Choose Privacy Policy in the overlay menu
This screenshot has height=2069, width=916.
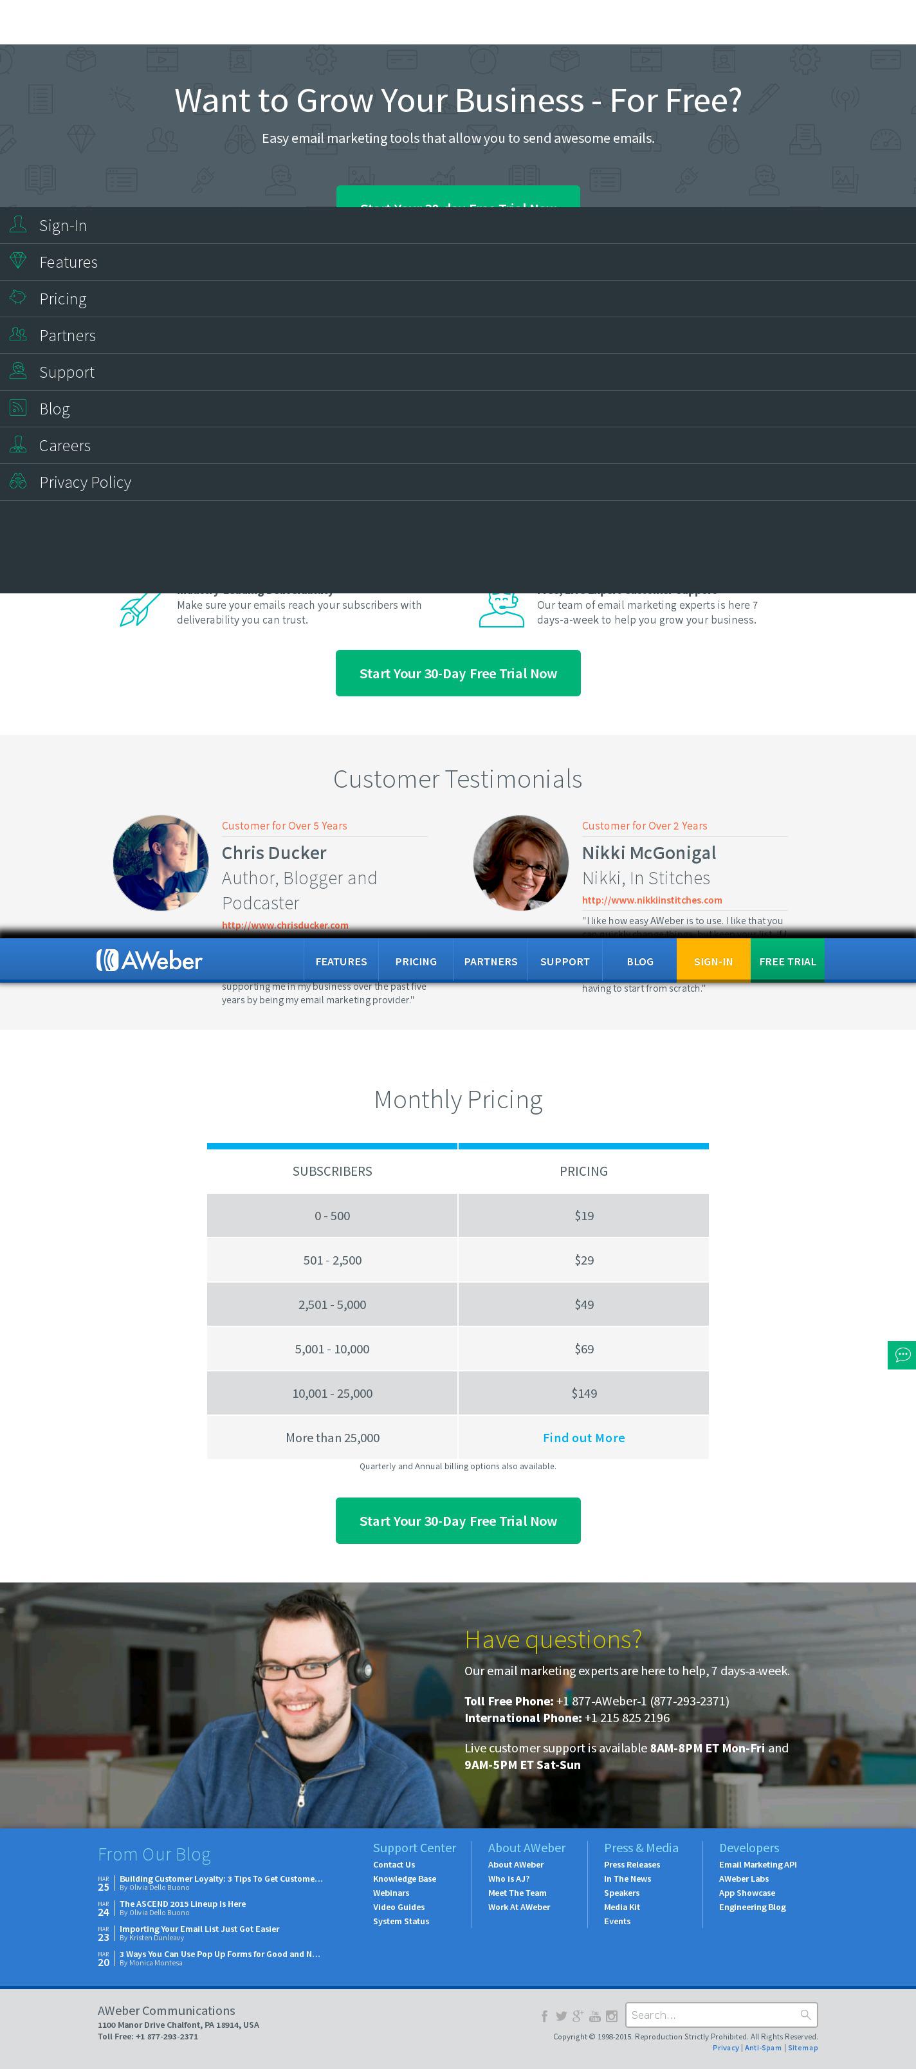(85, 483)
